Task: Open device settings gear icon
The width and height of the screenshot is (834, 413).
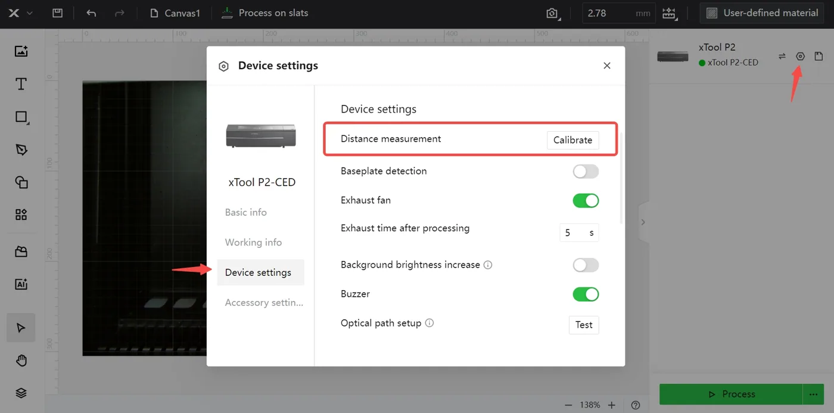Action: 800,56
